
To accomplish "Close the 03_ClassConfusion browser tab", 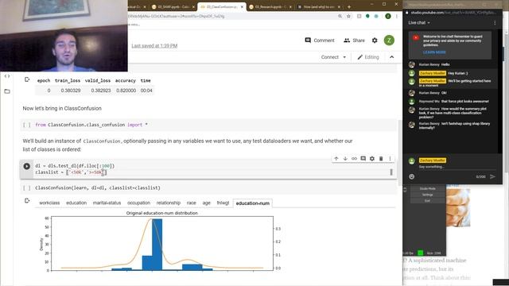I will [242, 7].
